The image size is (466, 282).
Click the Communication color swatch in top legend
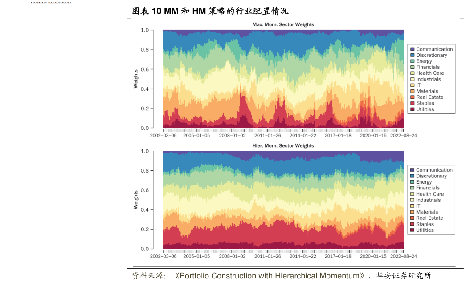(x=413, y=49)
